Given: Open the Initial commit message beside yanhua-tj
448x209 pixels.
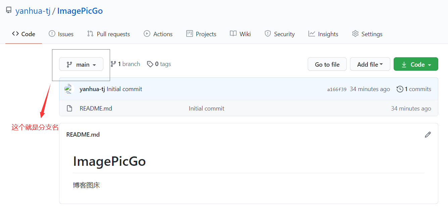Looking at the screenshot, I should coord(125,89).
